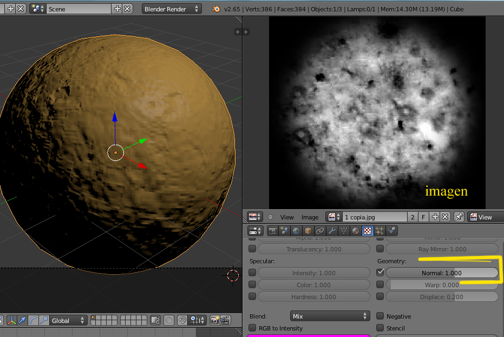504x337 pixels.
Task: Select the translate manipulator arrow icon
Action: pos(21,320)
